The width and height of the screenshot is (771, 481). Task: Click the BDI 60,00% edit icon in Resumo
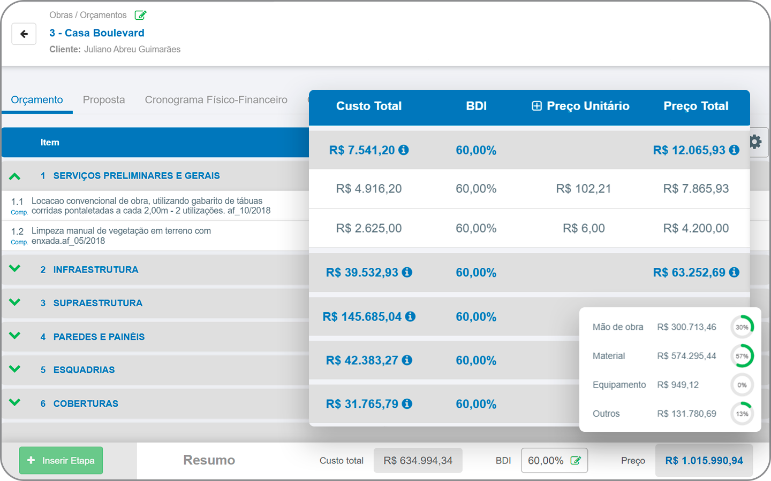576,461
